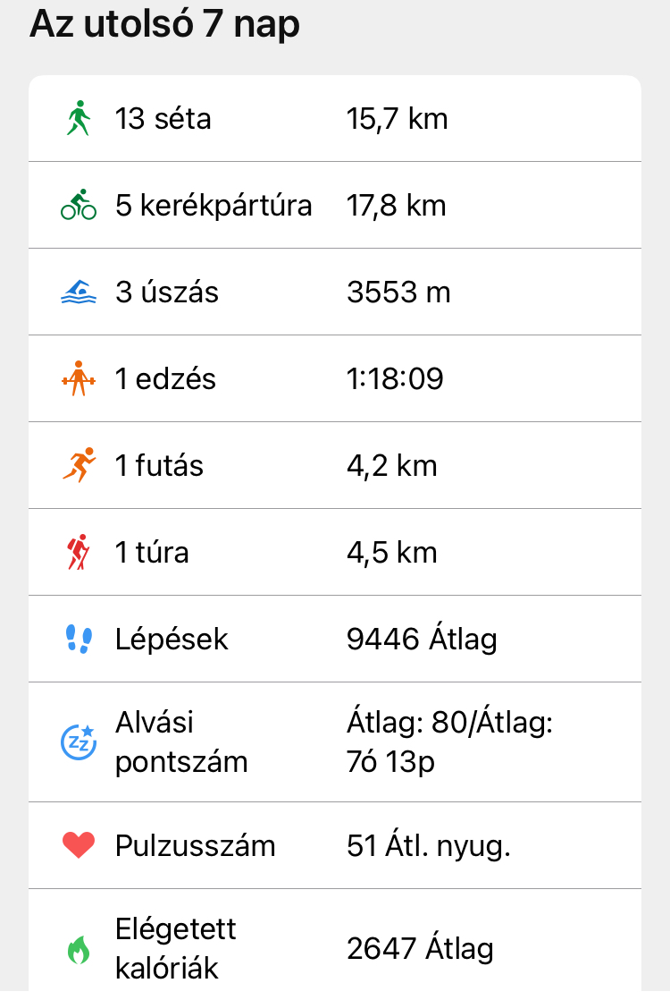Tap the cycling bike icon
This screenshot has height=1000, width=670.
tap(79, 205)
